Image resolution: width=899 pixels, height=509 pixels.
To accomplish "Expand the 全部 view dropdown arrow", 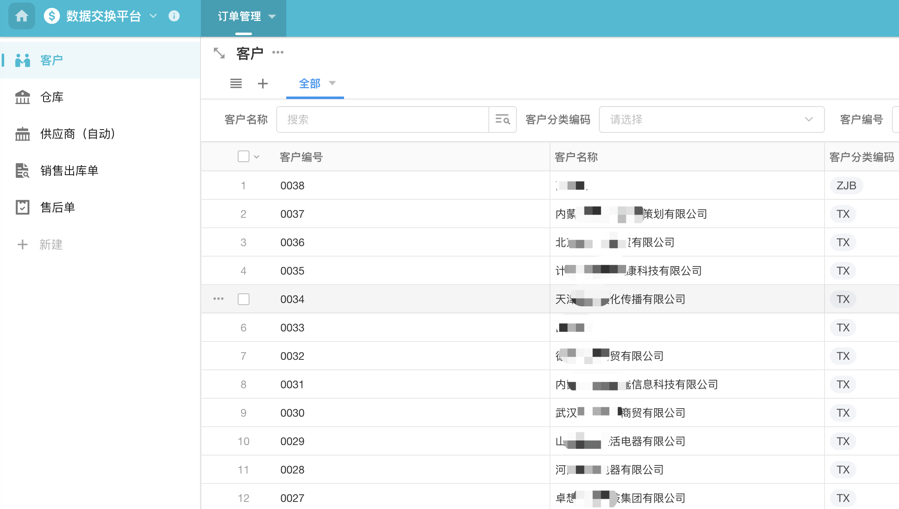I will coord(332,83).
